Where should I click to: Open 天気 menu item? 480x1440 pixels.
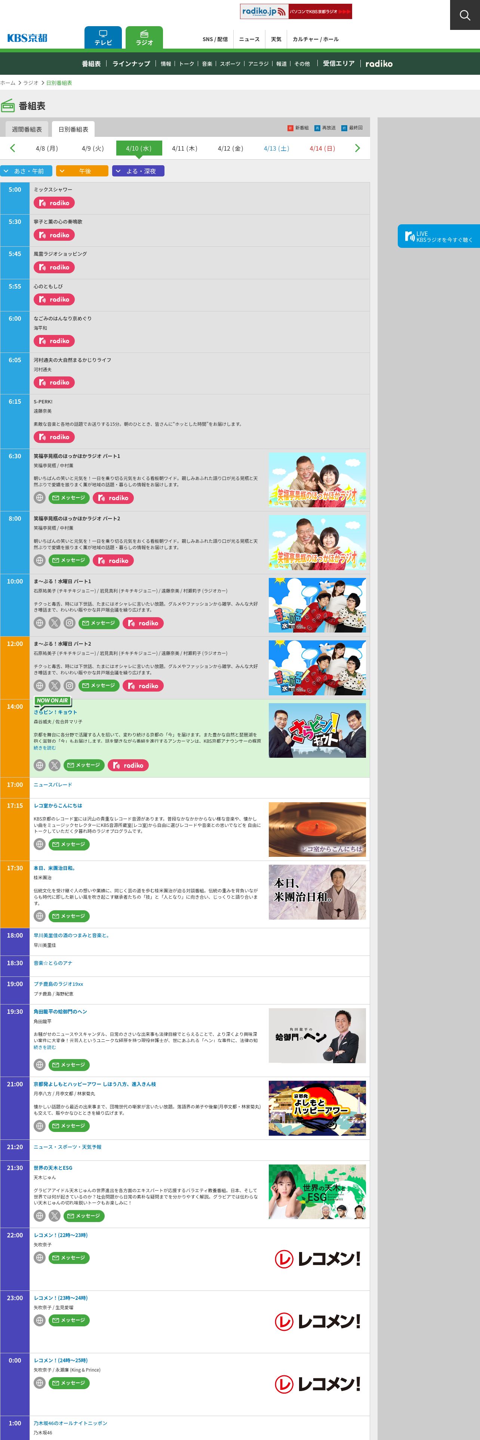[x=276, y=39]
